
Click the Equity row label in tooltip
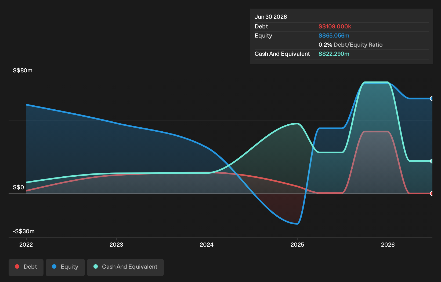pyautogui.click(x=263, y=36)
